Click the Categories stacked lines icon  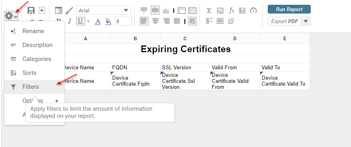pos(14,59)
